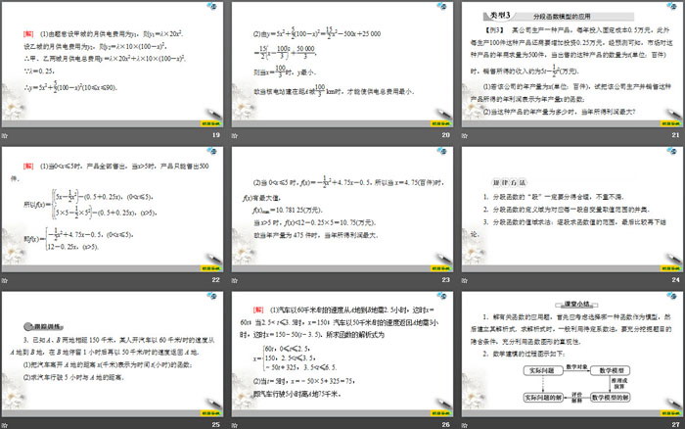Click the pen icon on slide 25
Screen dimensions: 685x429
click(213, 404)
